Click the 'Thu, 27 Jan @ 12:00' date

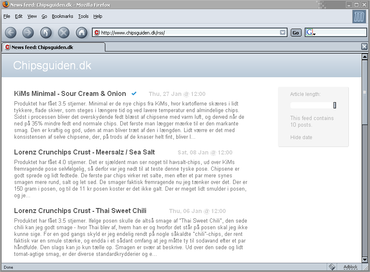tap(177, 94)
